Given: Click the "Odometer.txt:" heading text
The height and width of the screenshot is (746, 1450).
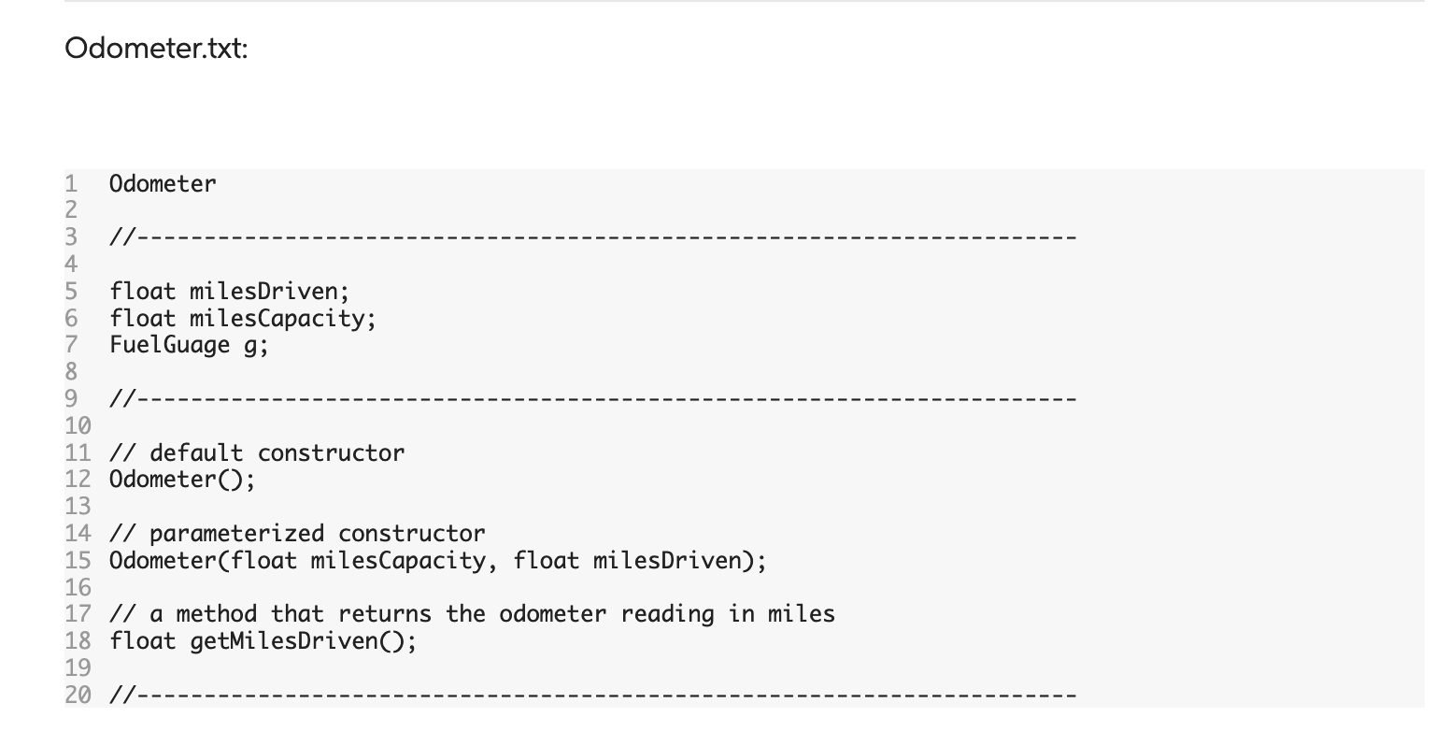Looking at the screenshot, I should [157, 48].
